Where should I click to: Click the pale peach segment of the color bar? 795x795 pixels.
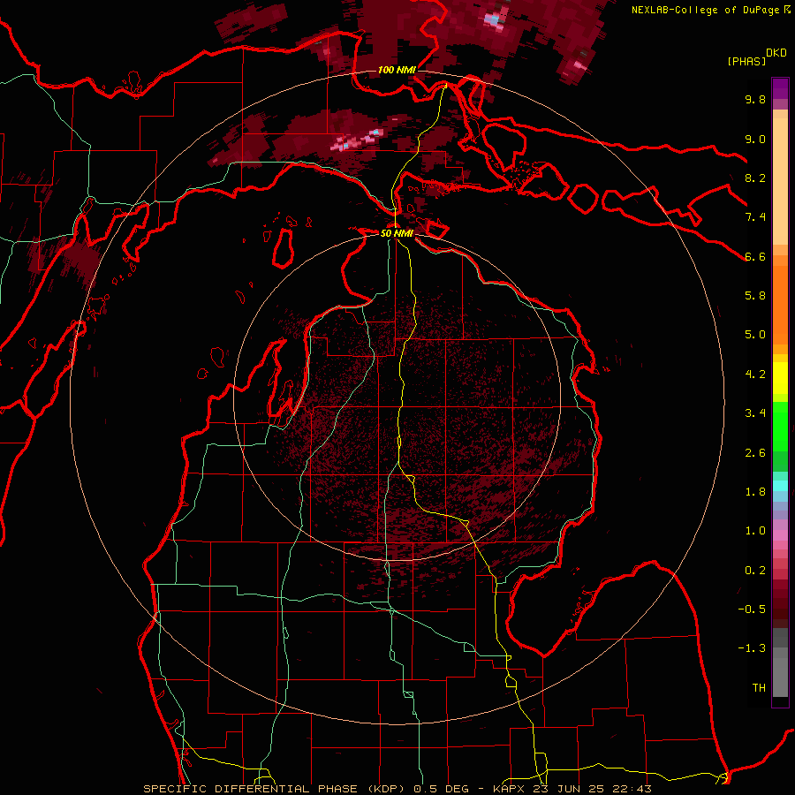pyautogui.click(x=780, y=183)
